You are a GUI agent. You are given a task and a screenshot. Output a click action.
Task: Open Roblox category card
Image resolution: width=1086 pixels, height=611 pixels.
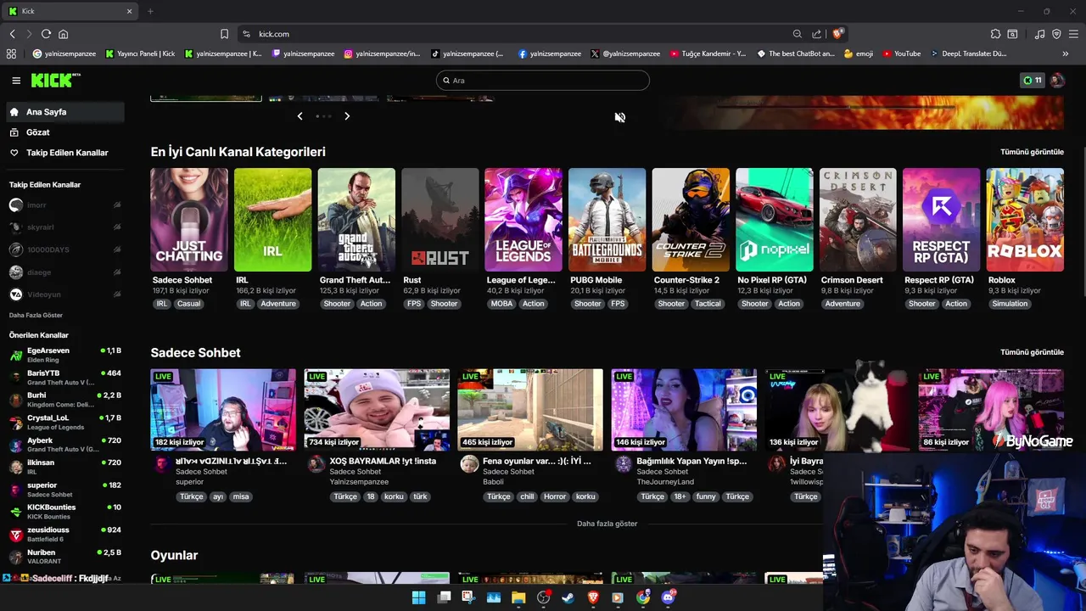[1025, 220]
